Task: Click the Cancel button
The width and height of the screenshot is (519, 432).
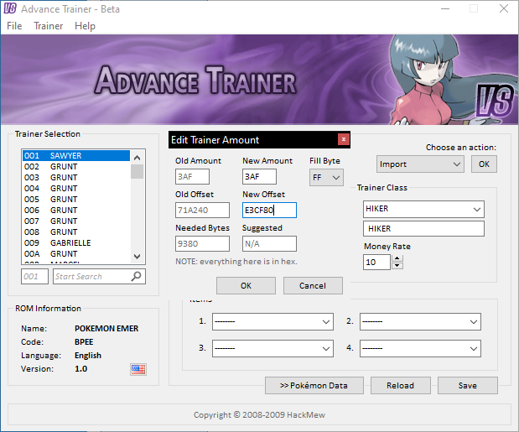Action: (312, 285)
